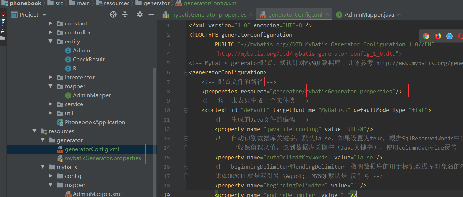This screenshot has width=463, height=197.
Task: Expand the service package
Action: pyautogui.click(x=51, y=104)
